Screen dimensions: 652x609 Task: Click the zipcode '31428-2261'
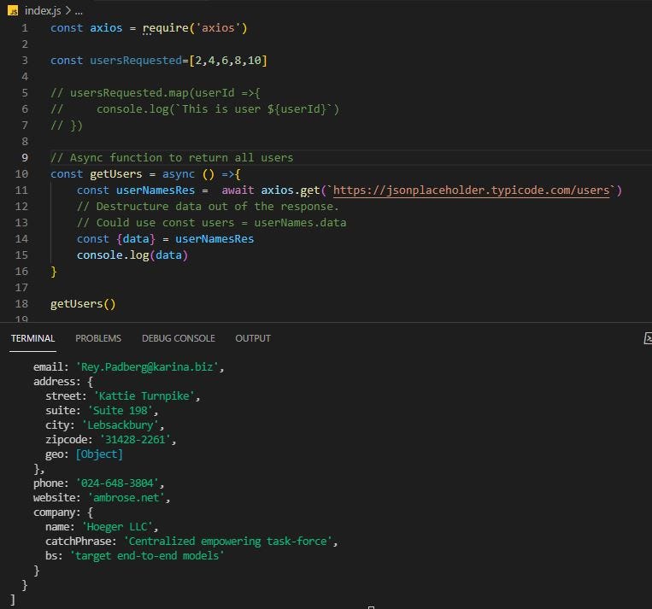tap(135, 440)
